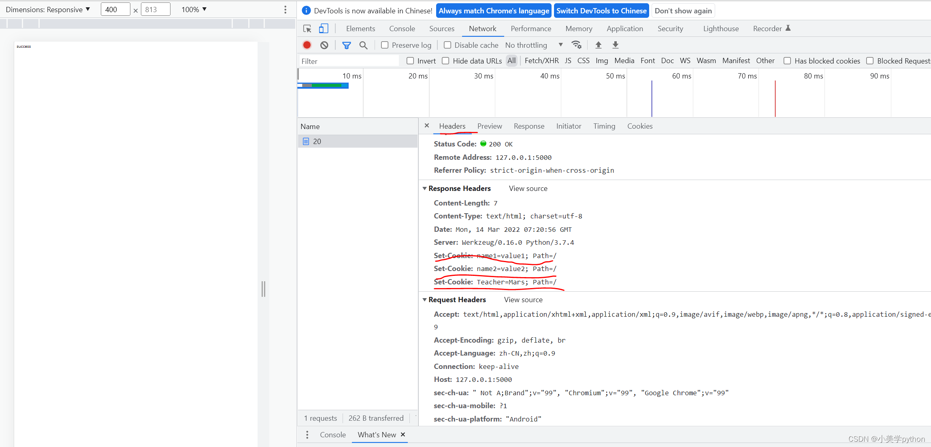931x447 pixels.
Task: Click the network Filter input field
Action: click(x=348, y=61)
